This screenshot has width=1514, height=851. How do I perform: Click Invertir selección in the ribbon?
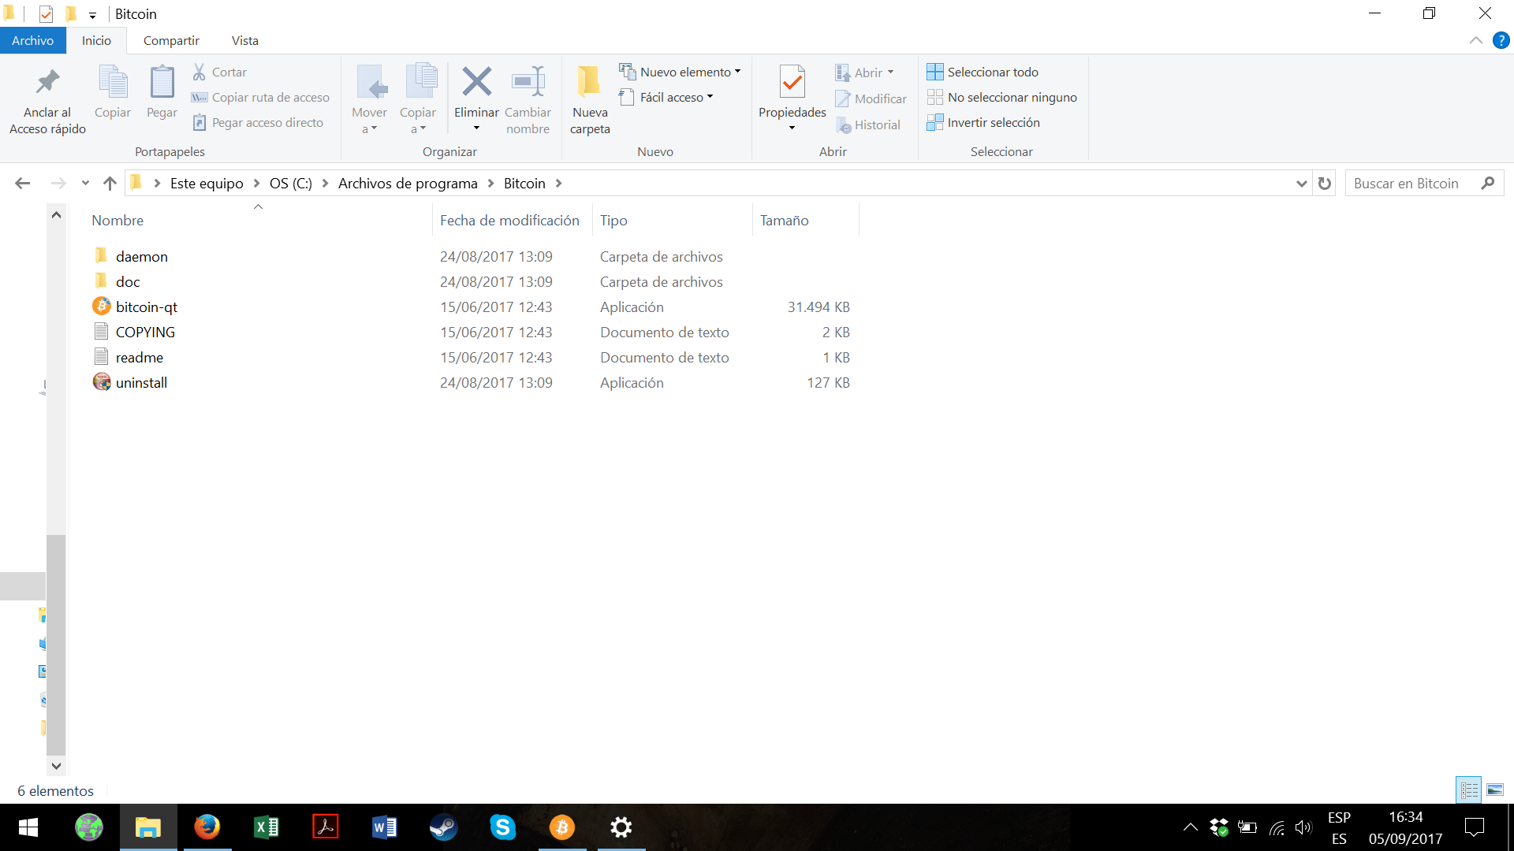[993, 123]
